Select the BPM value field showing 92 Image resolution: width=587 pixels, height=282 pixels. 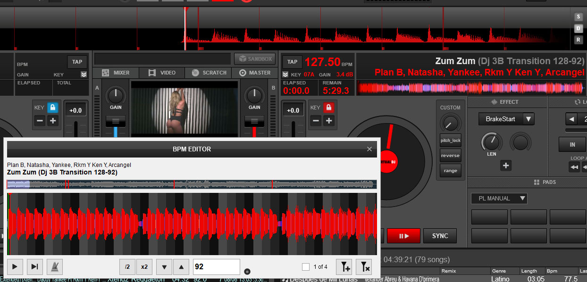[x=216, y=266]
